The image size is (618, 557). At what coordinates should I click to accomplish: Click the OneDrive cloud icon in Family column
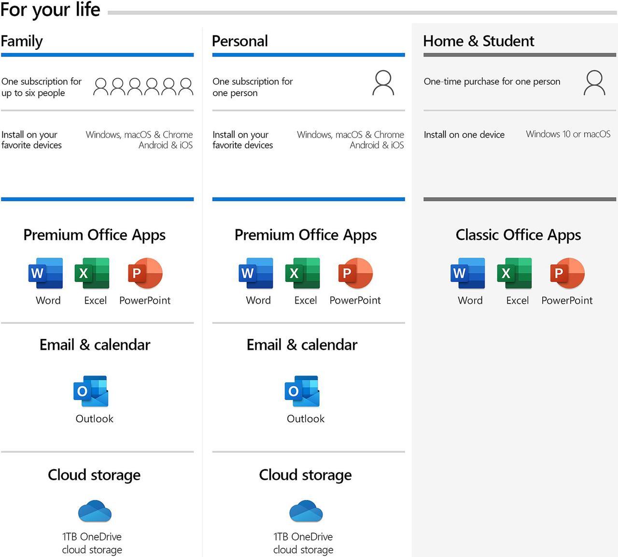pos(95,511)
